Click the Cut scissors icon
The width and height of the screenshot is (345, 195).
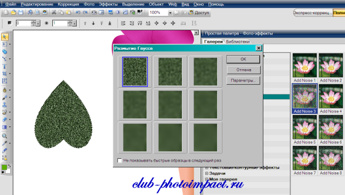[x=53, y=12]
